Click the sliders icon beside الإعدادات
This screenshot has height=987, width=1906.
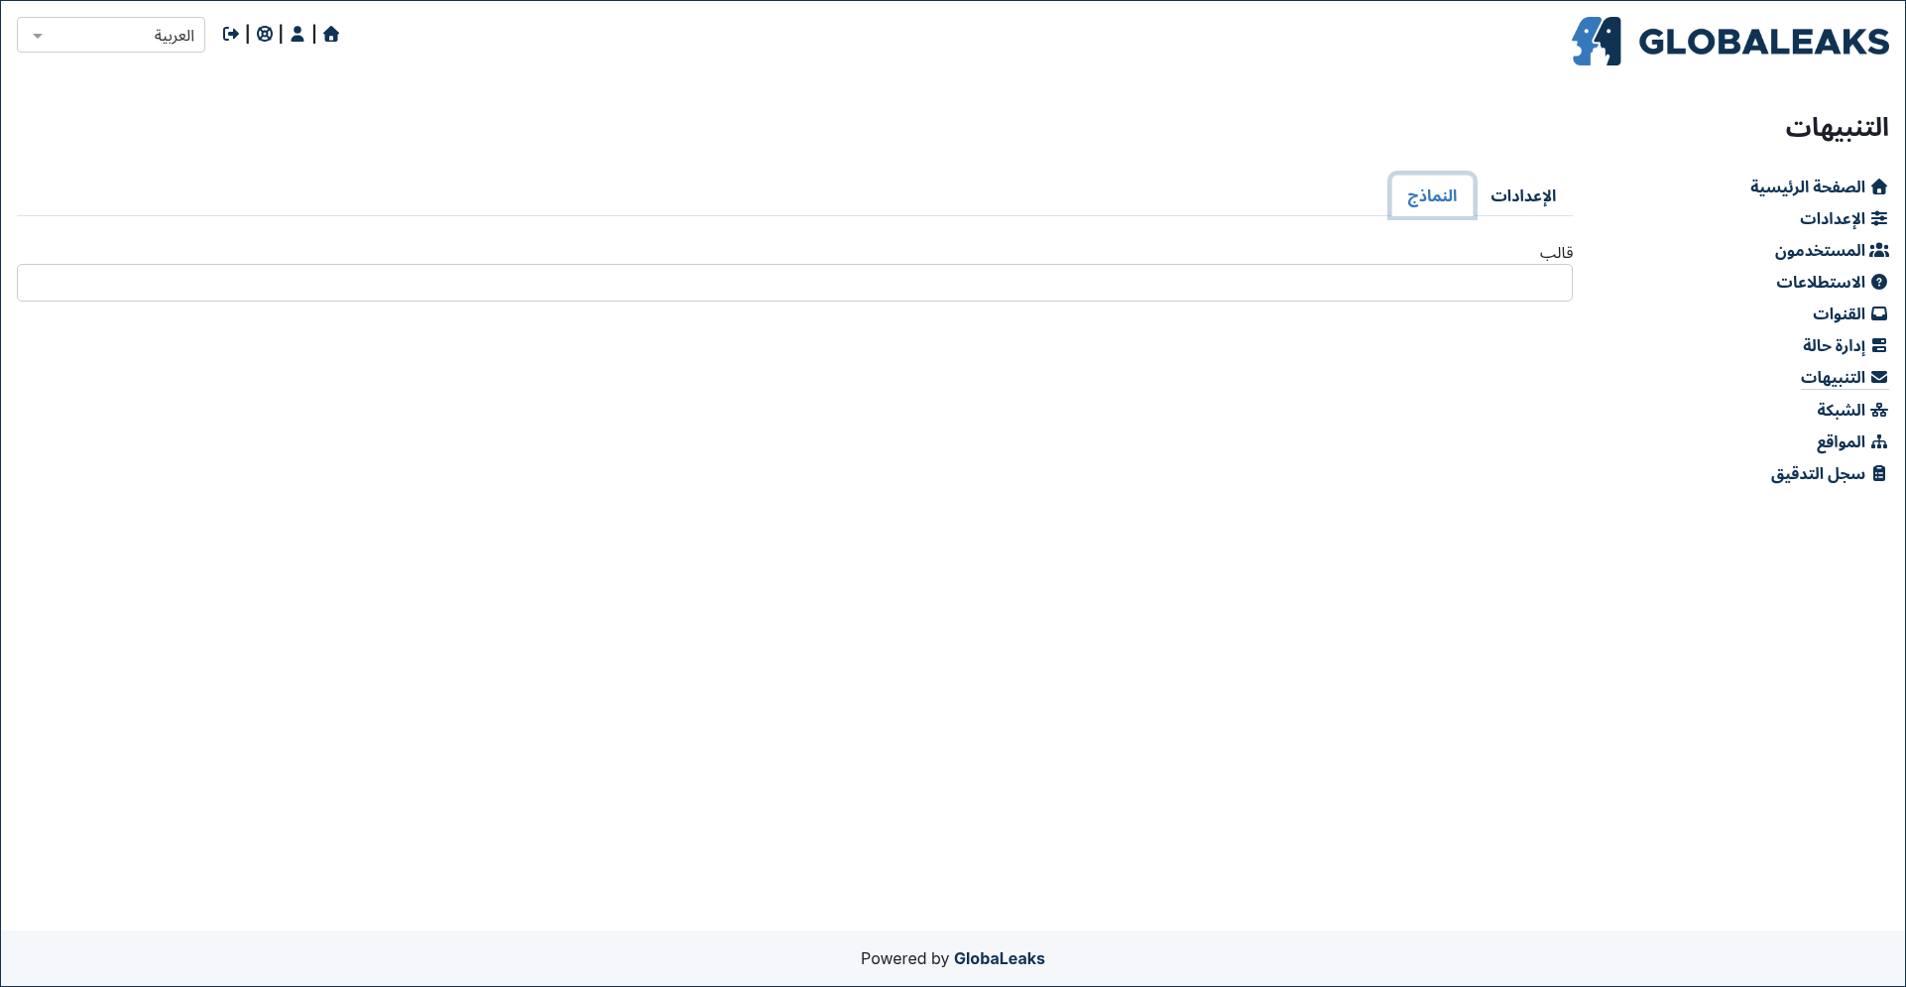1879,218
